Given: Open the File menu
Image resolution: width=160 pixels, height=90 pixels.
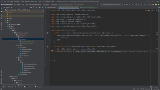Looking at the screenshot, I should tap(4, 1).
